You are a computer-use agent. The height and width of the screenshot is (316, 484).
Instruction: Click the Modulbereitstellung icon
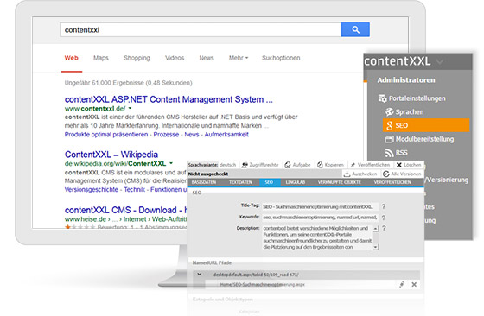pos(389,139)
